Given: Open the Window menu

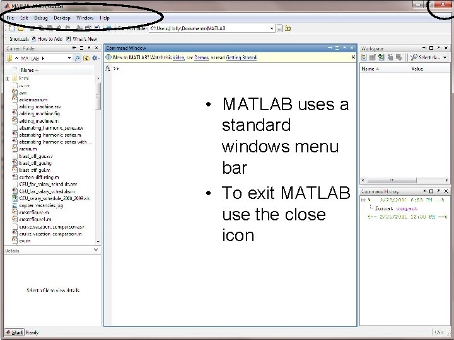Looking at the screenshot, I should [85, 18].
